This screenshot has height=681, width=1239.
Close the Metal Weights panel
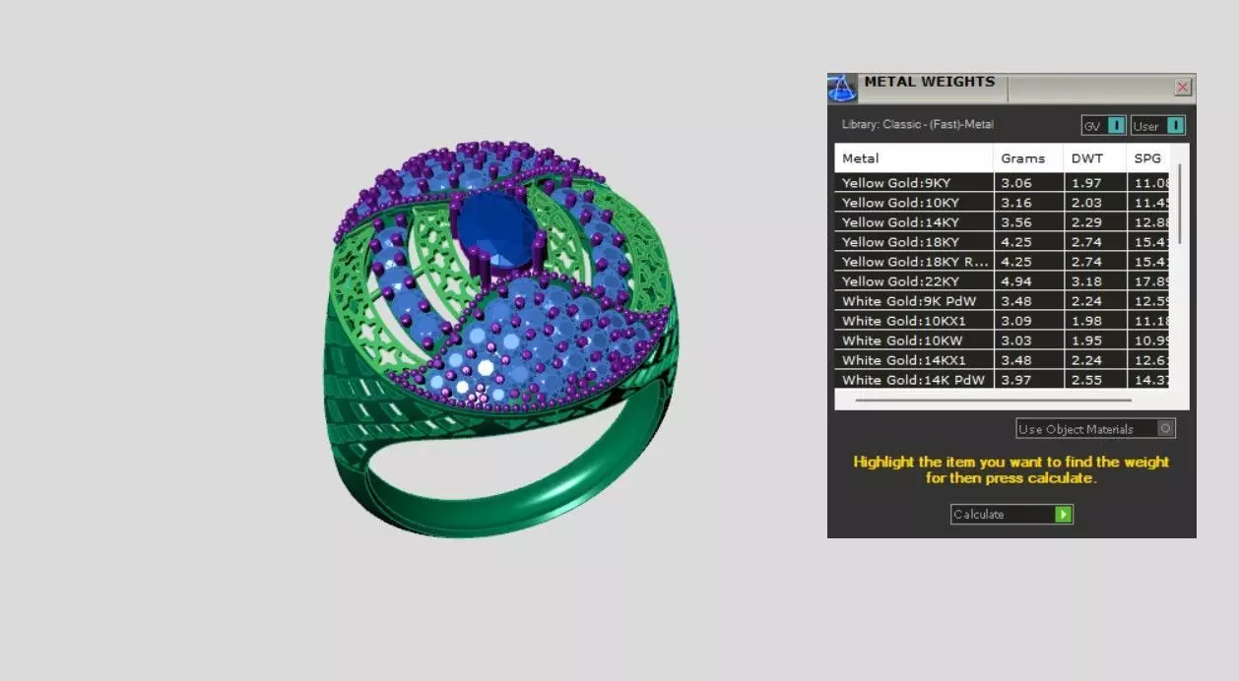[1183, 88]
